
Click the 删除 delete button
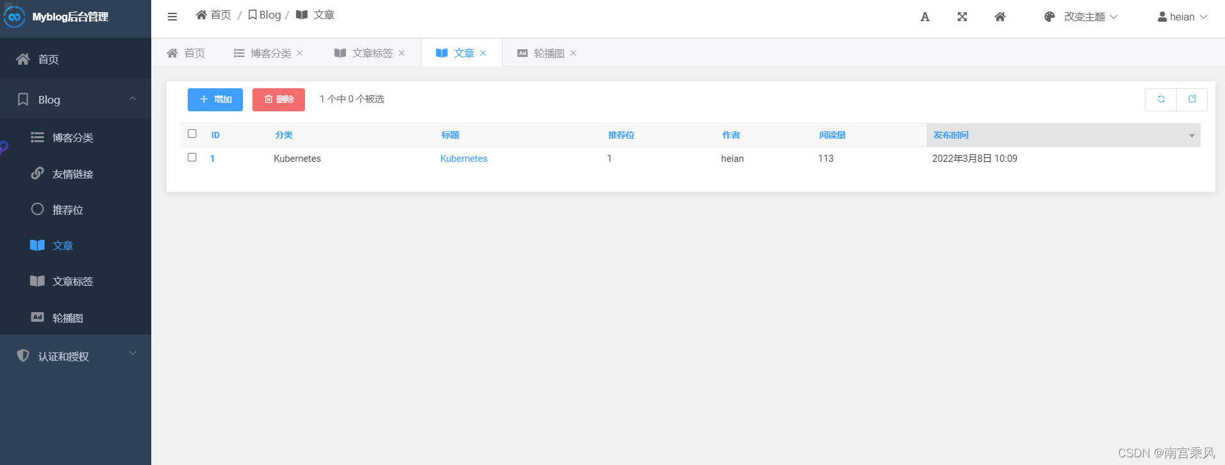coord(279,100)
